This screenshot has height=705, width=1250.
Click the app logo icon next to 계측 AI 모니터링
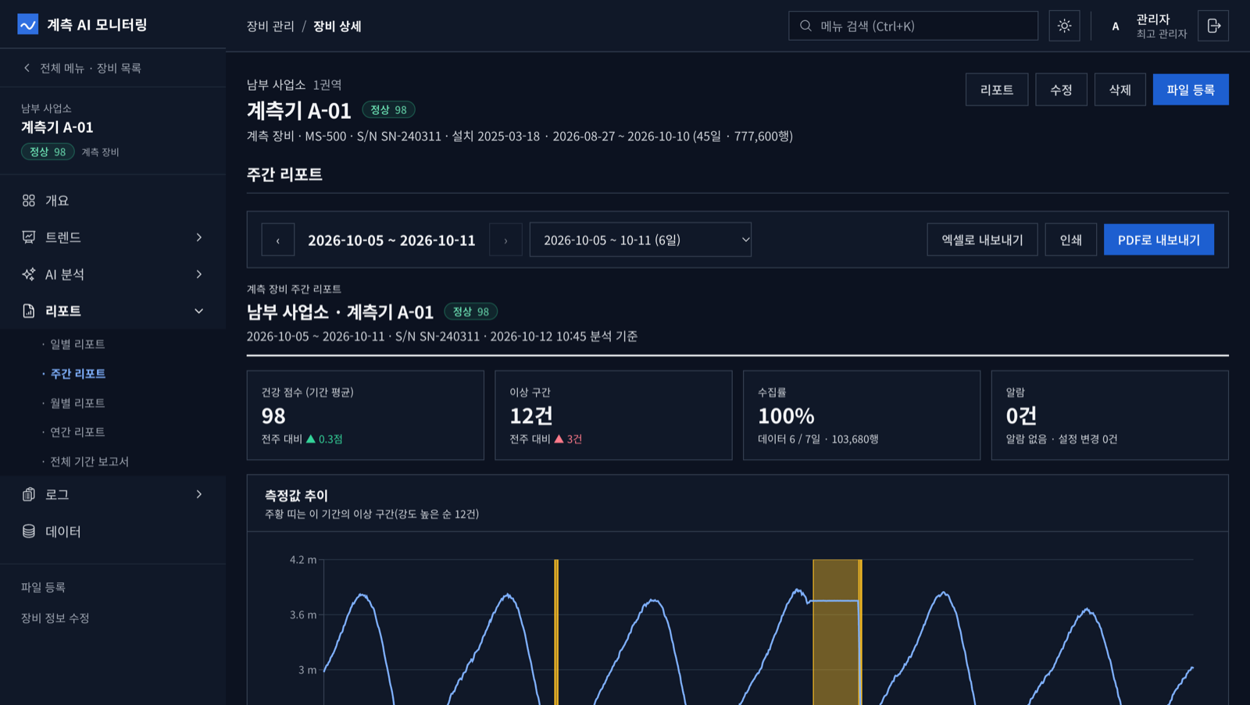click(27, 25)
